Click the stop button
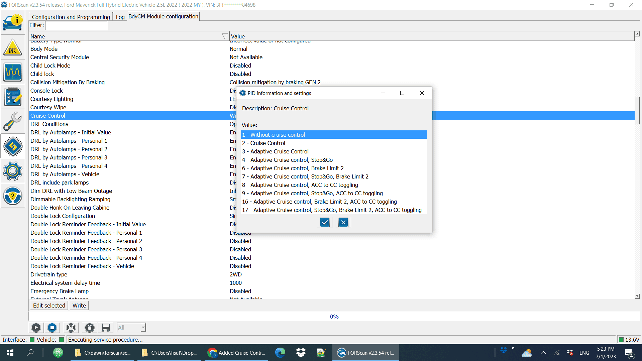Screen dimensions: 642x361 (52, 328)
